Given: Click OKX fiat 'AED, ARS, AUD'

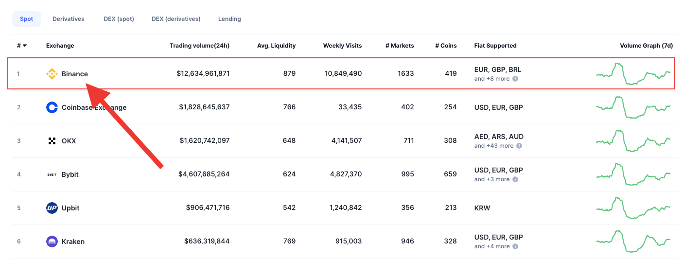Looking at the screenshot, I should point(499,137).
